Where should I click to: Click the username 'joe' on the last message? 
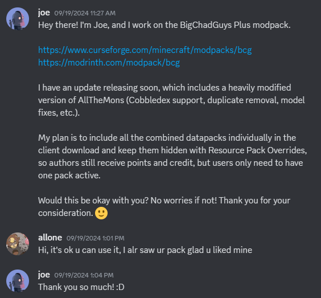pyautogui.click(x=44, y=275)
